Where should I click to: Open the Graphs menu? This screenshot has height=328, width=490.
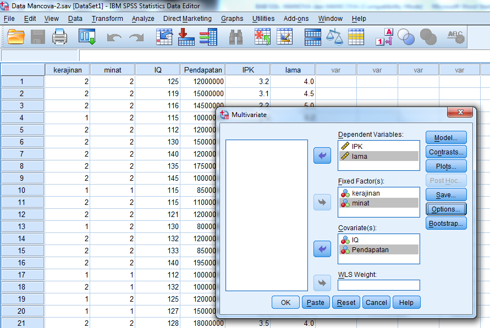tap(232, 19)
